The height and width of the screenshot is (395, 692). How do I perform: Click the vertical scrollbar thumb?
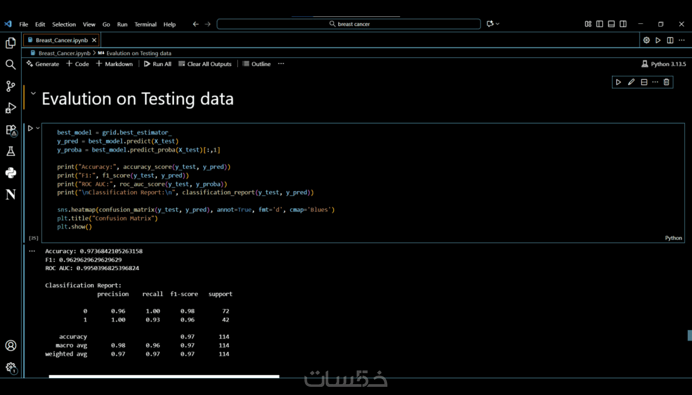[690, 335]
